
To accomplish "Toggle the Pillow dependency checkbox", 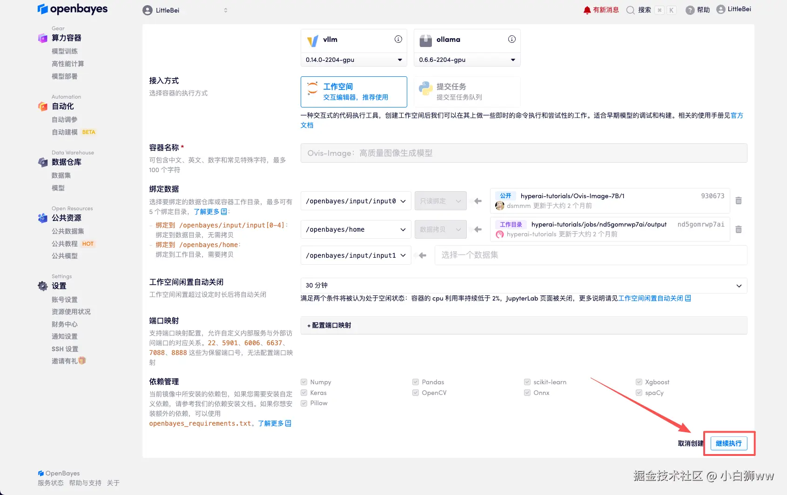I will [304, 403].
